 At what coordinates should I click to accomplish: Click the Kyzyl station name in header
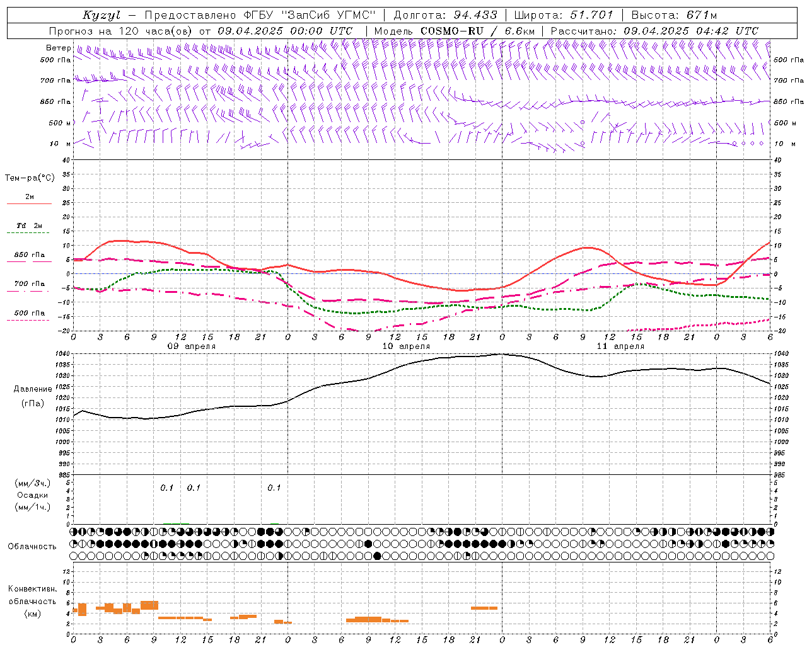click(x=103, y=15)
